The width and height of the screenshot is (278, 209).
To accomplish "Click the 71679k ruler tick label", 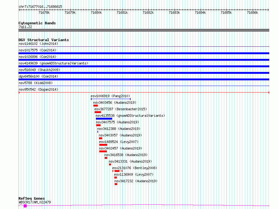I will pyautogui.click(x=70, y=12).
